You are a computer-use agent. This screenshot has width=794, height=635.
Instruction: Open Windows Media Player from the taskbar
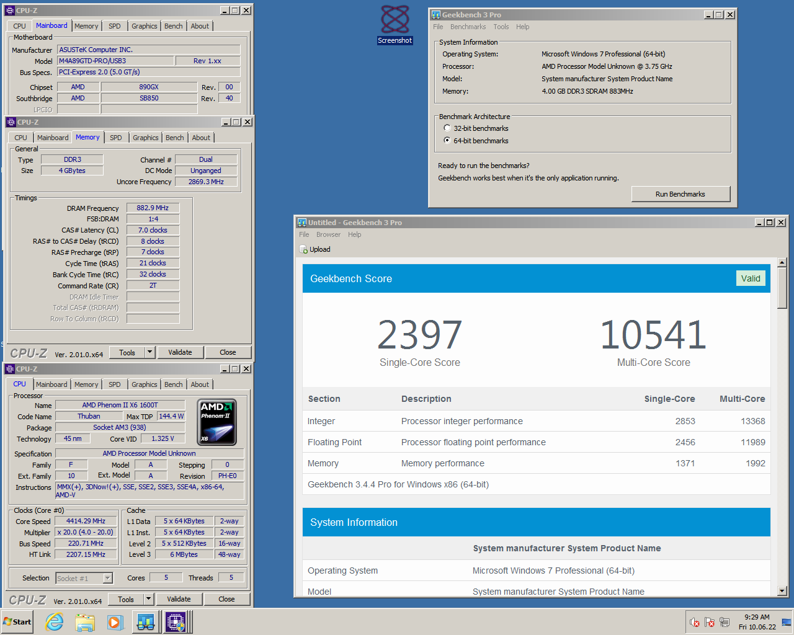click(115, 622)
